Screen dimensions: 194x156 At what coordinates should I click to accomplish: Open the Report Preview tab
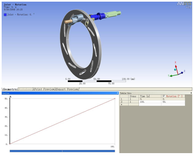tap(67, 89)
